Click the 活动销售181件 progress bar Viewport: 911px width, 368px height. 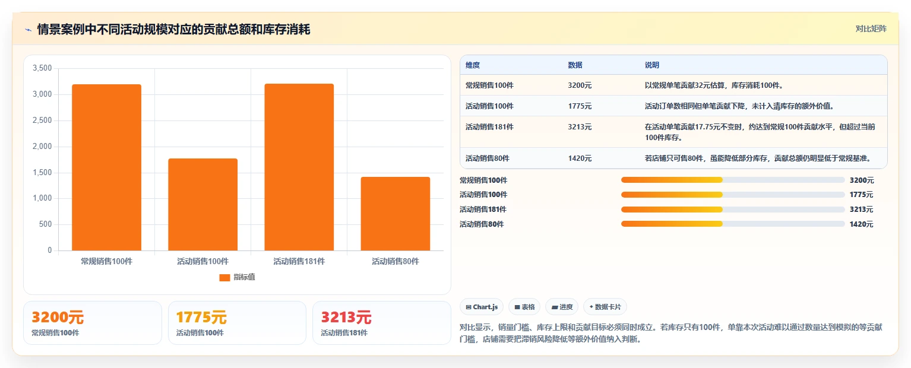coord(733,210)
